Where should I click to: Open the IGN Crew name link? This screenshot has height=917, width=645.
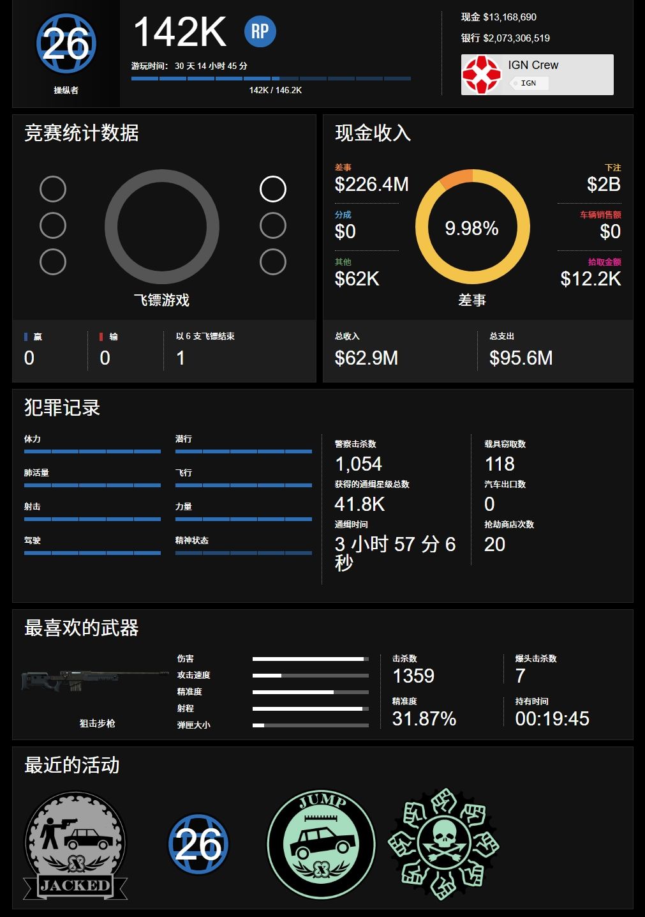[x=533, y=65]
